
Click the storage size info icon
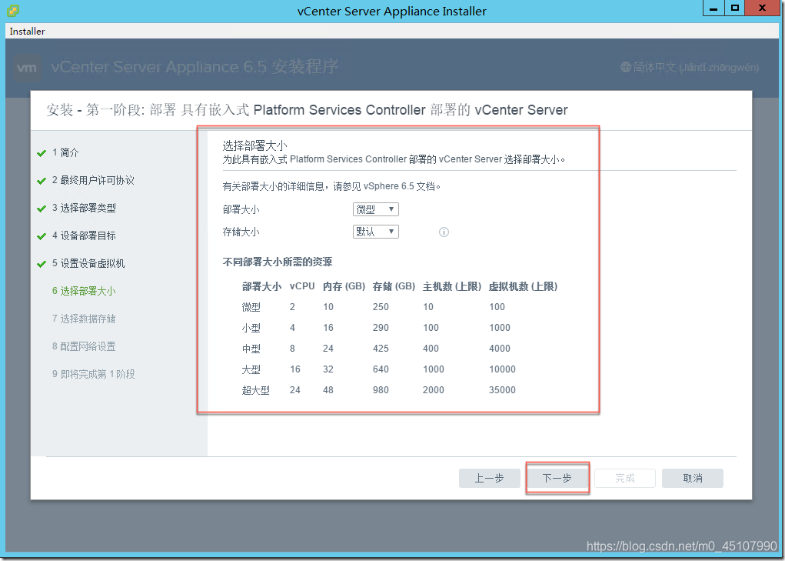(x=444, y=232)
